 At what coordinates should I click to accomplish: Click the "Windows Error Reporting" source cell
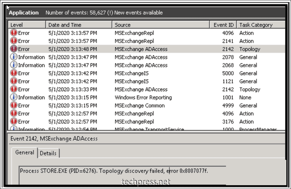(x=143, y=97)
